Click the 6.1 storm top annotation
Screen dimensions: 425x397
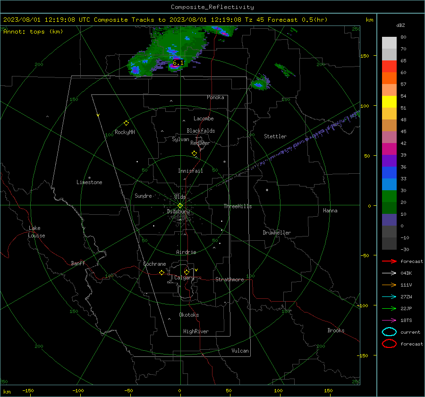(178, 63)
